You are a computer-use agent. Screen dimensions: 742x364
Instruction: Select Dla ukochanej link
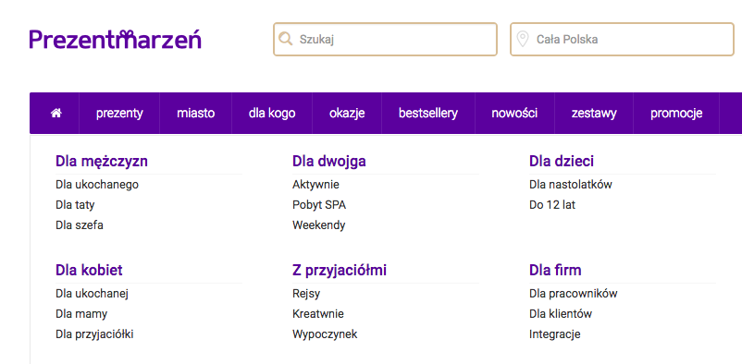[x=92, y=294]
